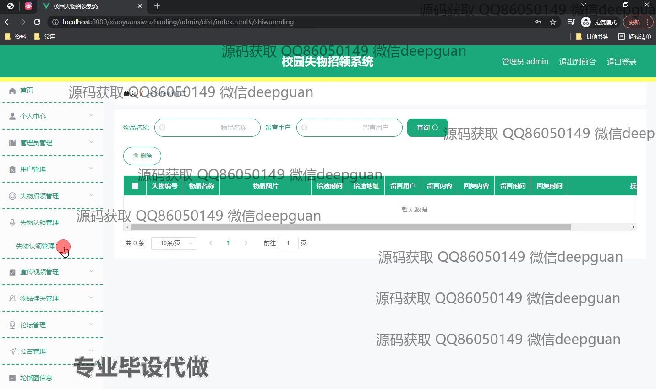Select the key icon in the address bar

538,22
